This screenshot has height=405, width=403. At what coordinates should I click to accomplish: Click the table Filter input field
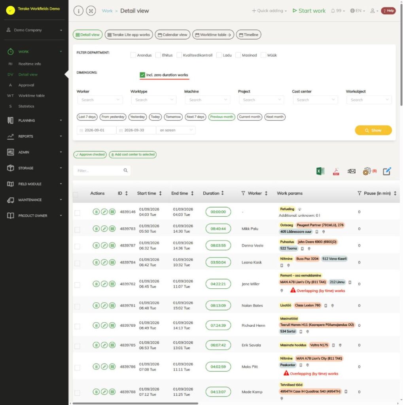tap(102, 170)
